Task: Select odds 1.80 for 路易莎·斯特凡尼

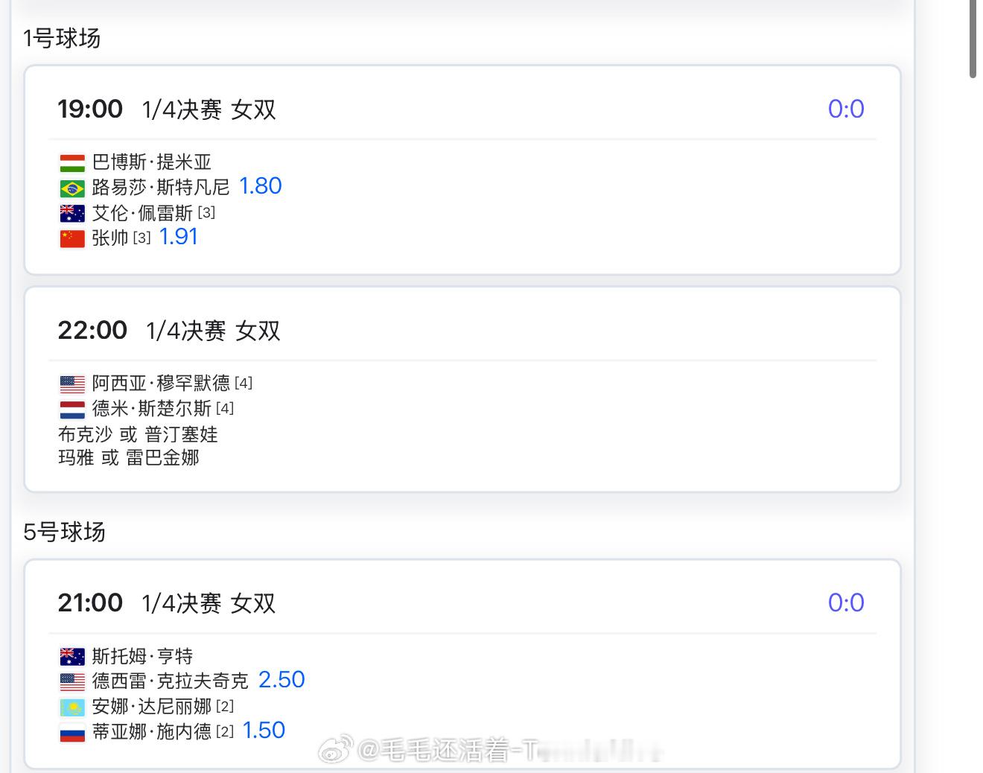Action: (x=260, y=186)
